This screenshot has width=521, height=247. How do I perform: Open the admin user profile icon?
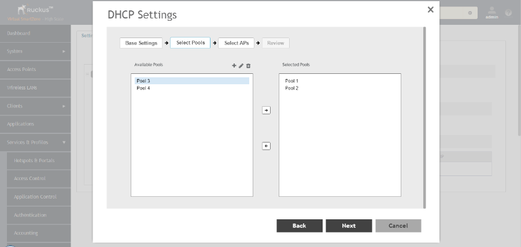(492, 12)
